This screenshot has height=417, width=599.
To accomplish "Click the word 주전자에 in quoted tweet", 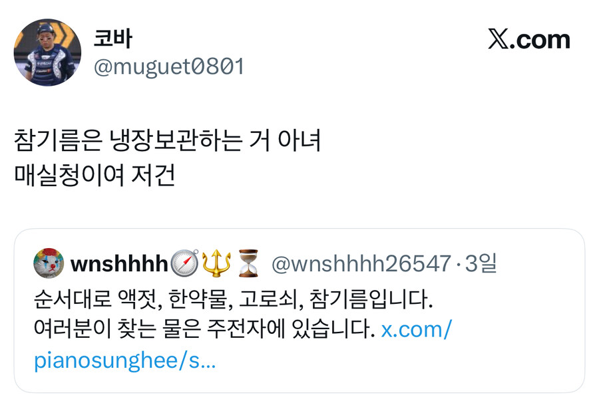I will (x=246, y=329).
